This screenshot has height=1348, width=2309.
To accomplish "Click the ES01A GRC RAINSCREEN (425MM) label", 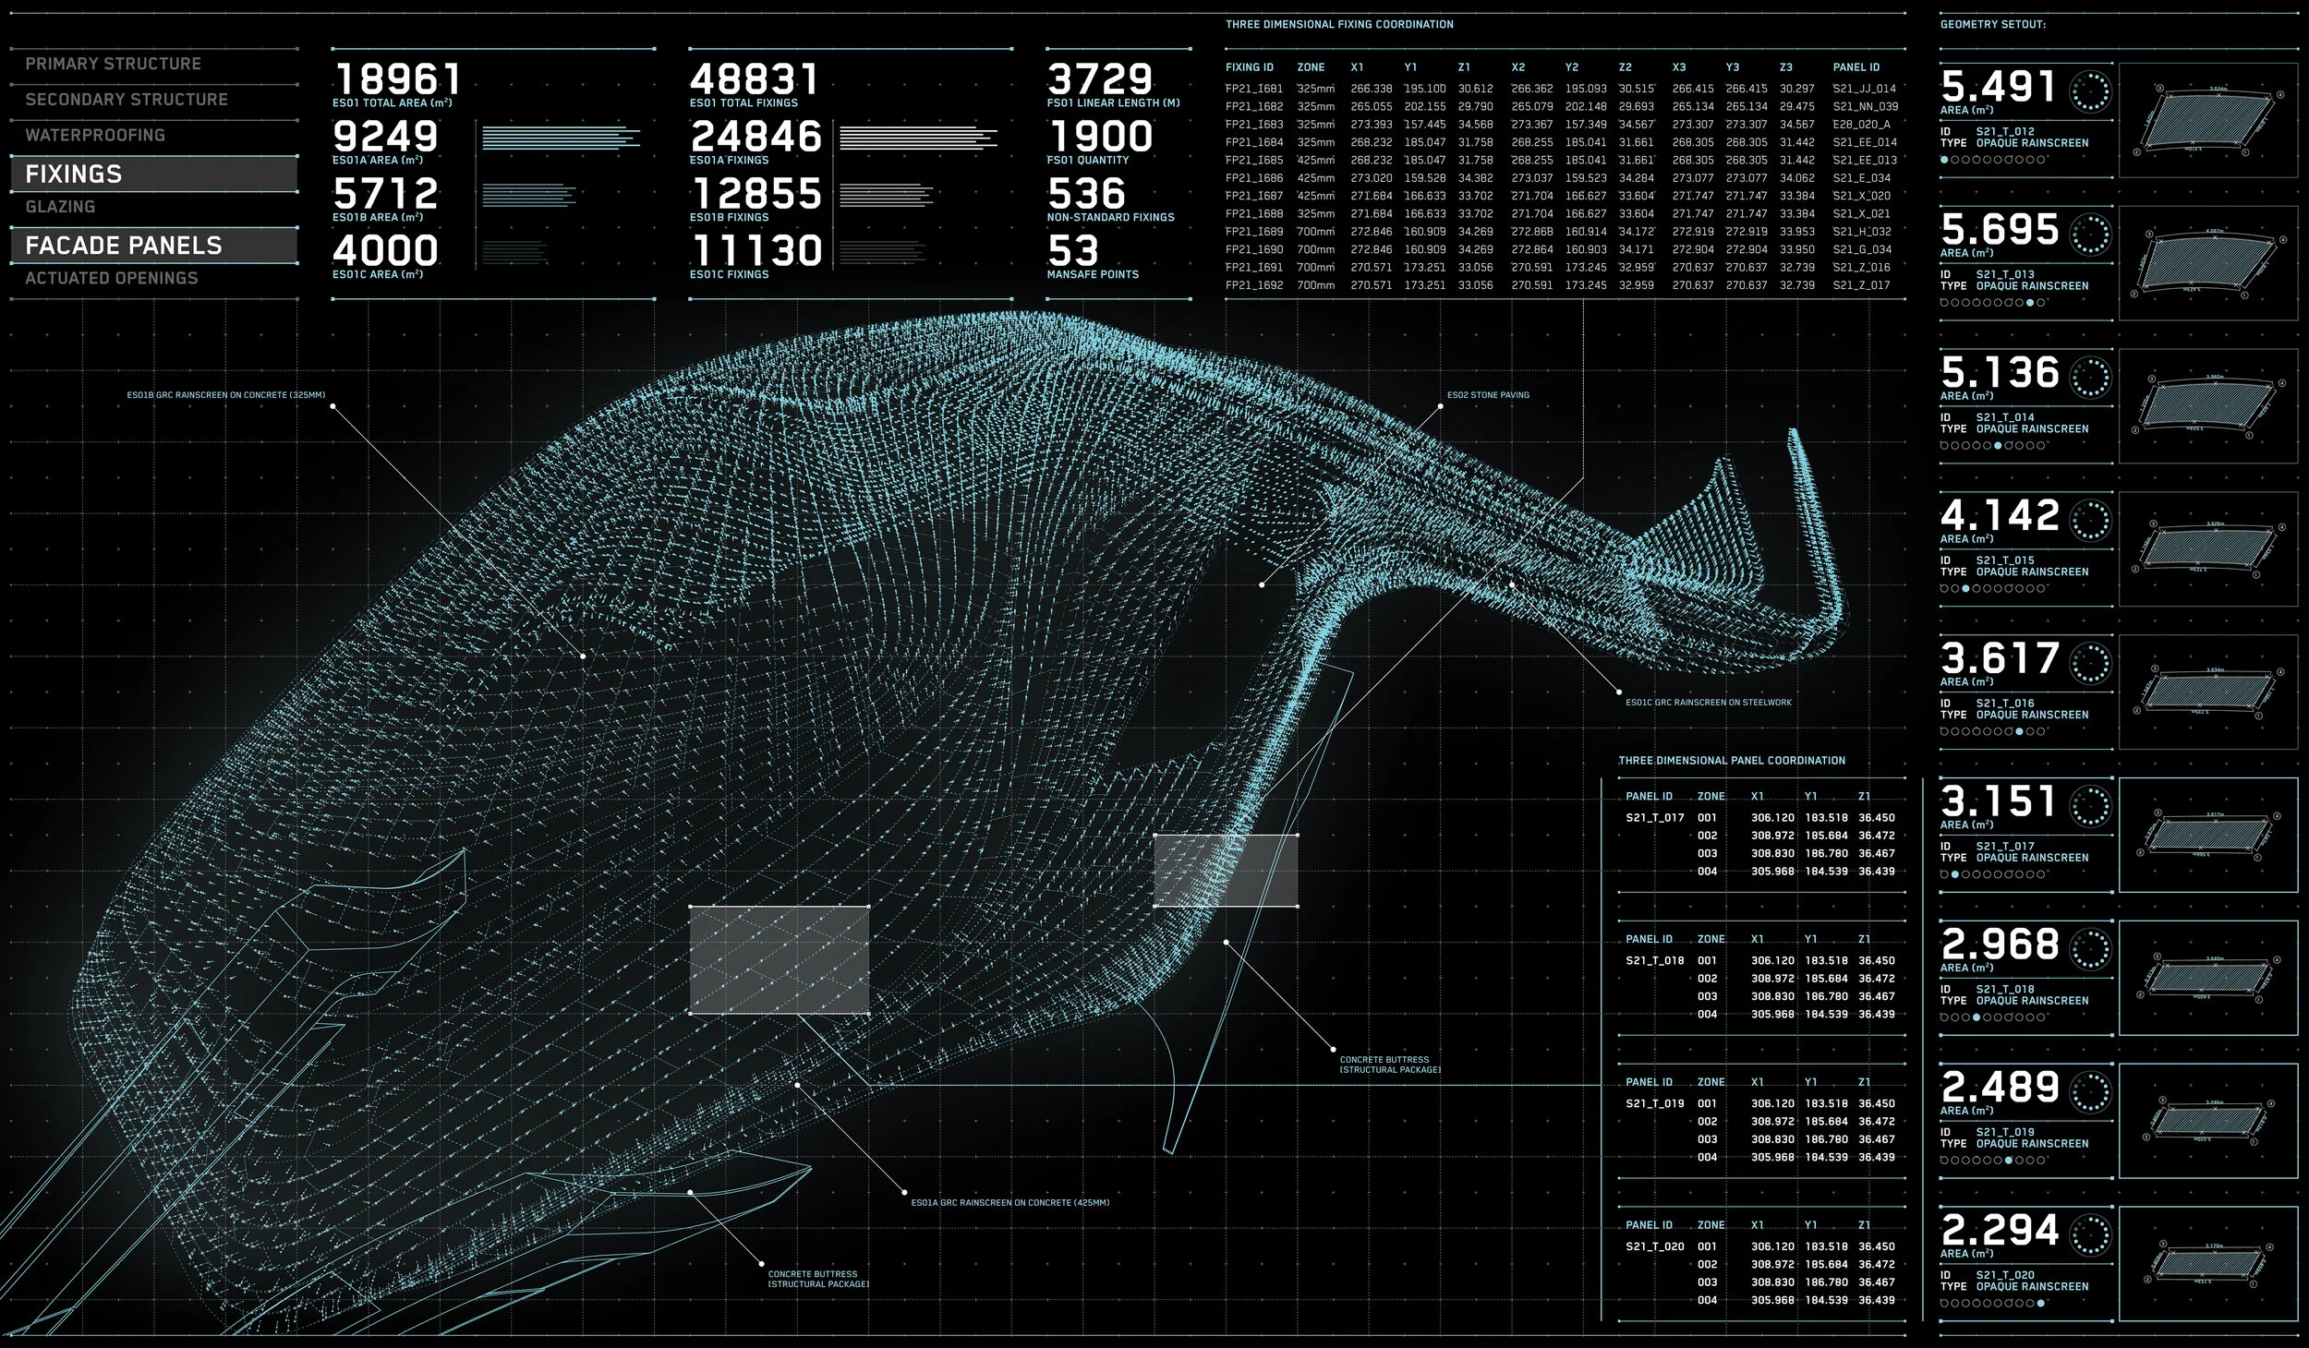I will pyautogui.click(x=1010, y=1203).
